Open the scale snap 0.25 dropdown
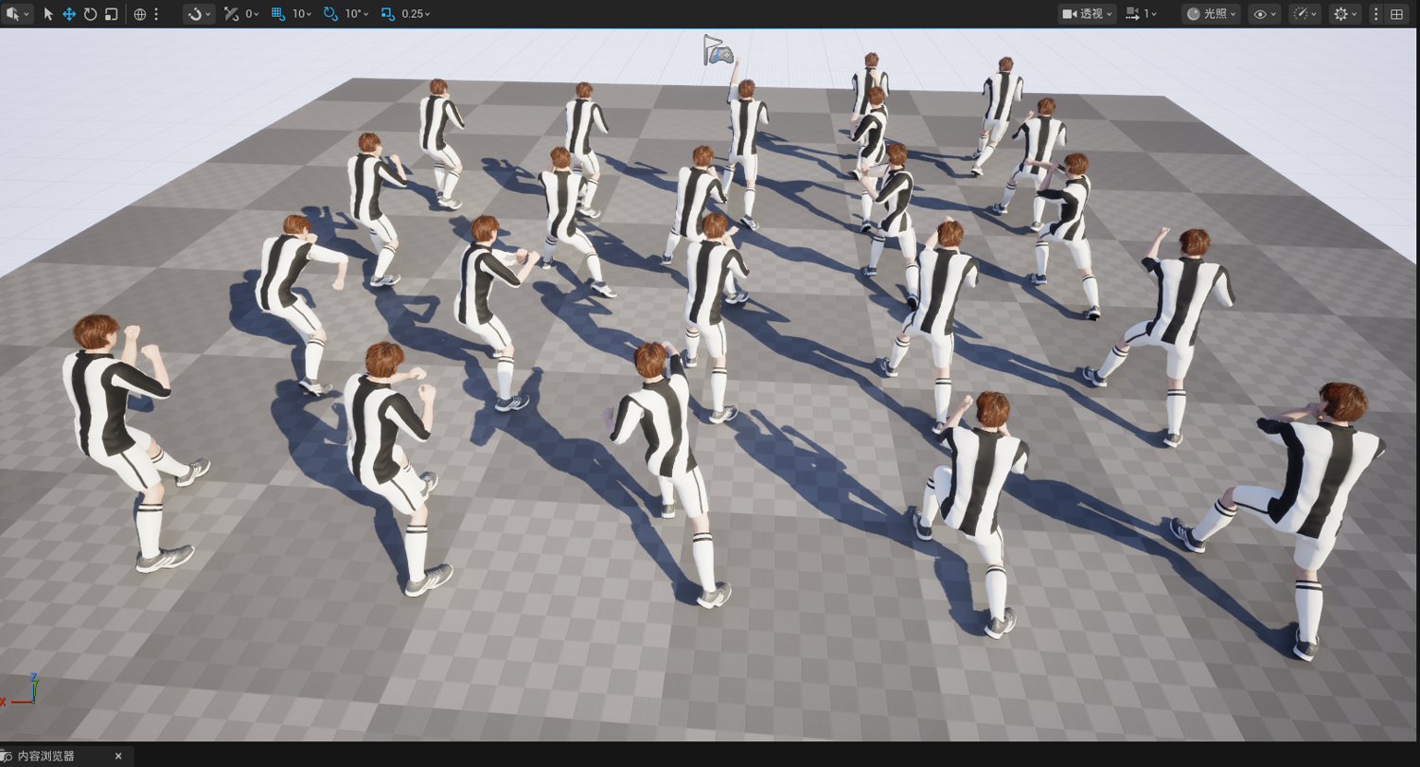Screen dimensions: 1420x767 coord(416,14)
